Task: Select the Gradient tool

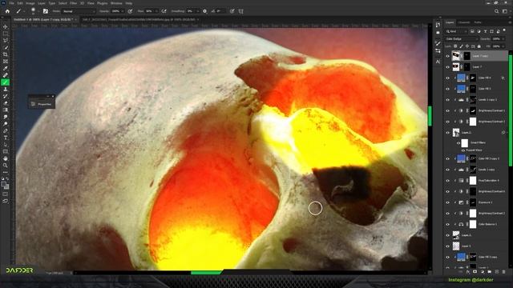Action: (6, 110)
